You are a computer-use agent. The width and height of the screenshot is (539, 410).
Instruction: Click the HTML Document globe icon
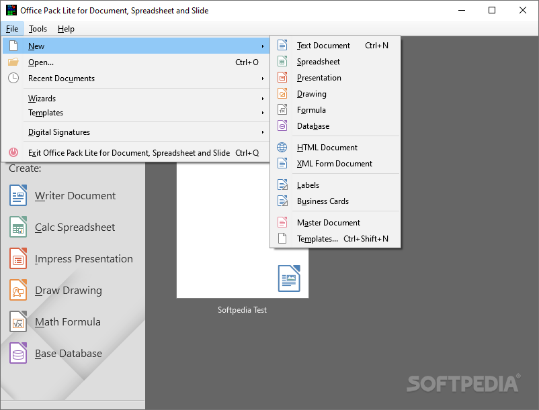coord(282,147)
